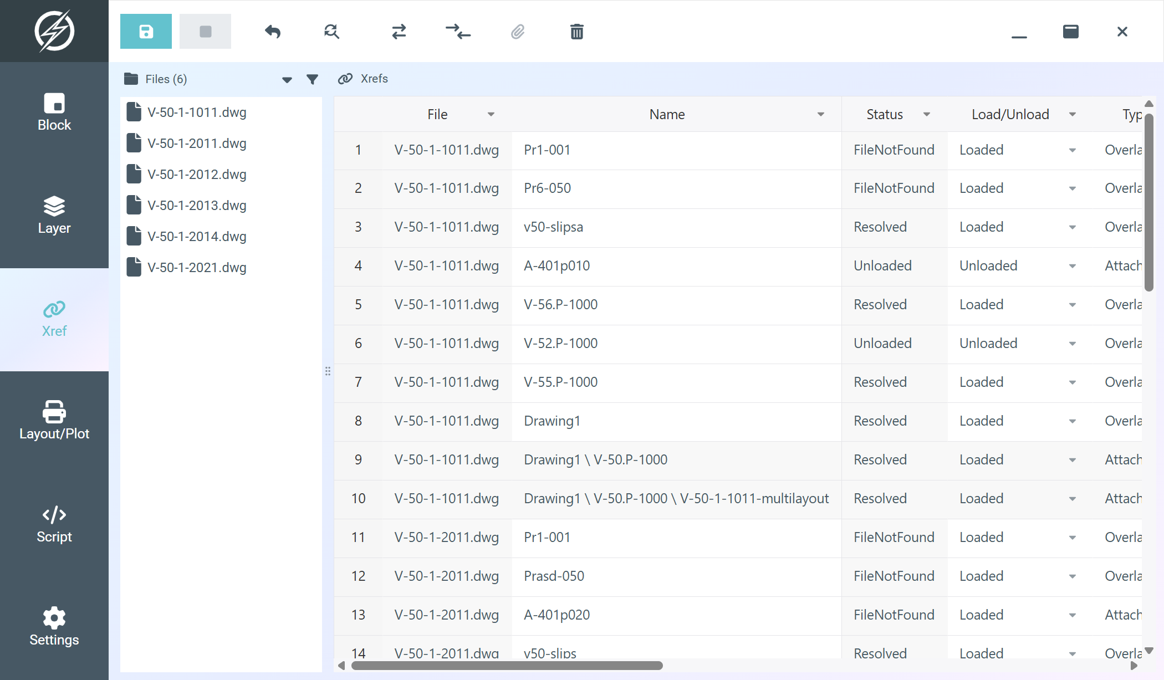This screenshot has width=1164, height=680.
Task: Maximize the application window
Action: click(x=1071, y=32)
